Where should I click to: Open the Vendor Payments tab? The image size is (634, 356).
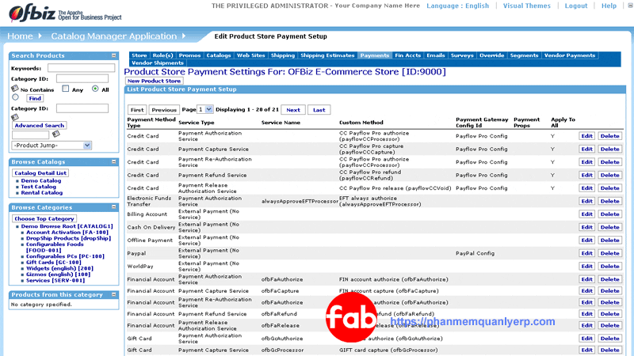(569, 55)
